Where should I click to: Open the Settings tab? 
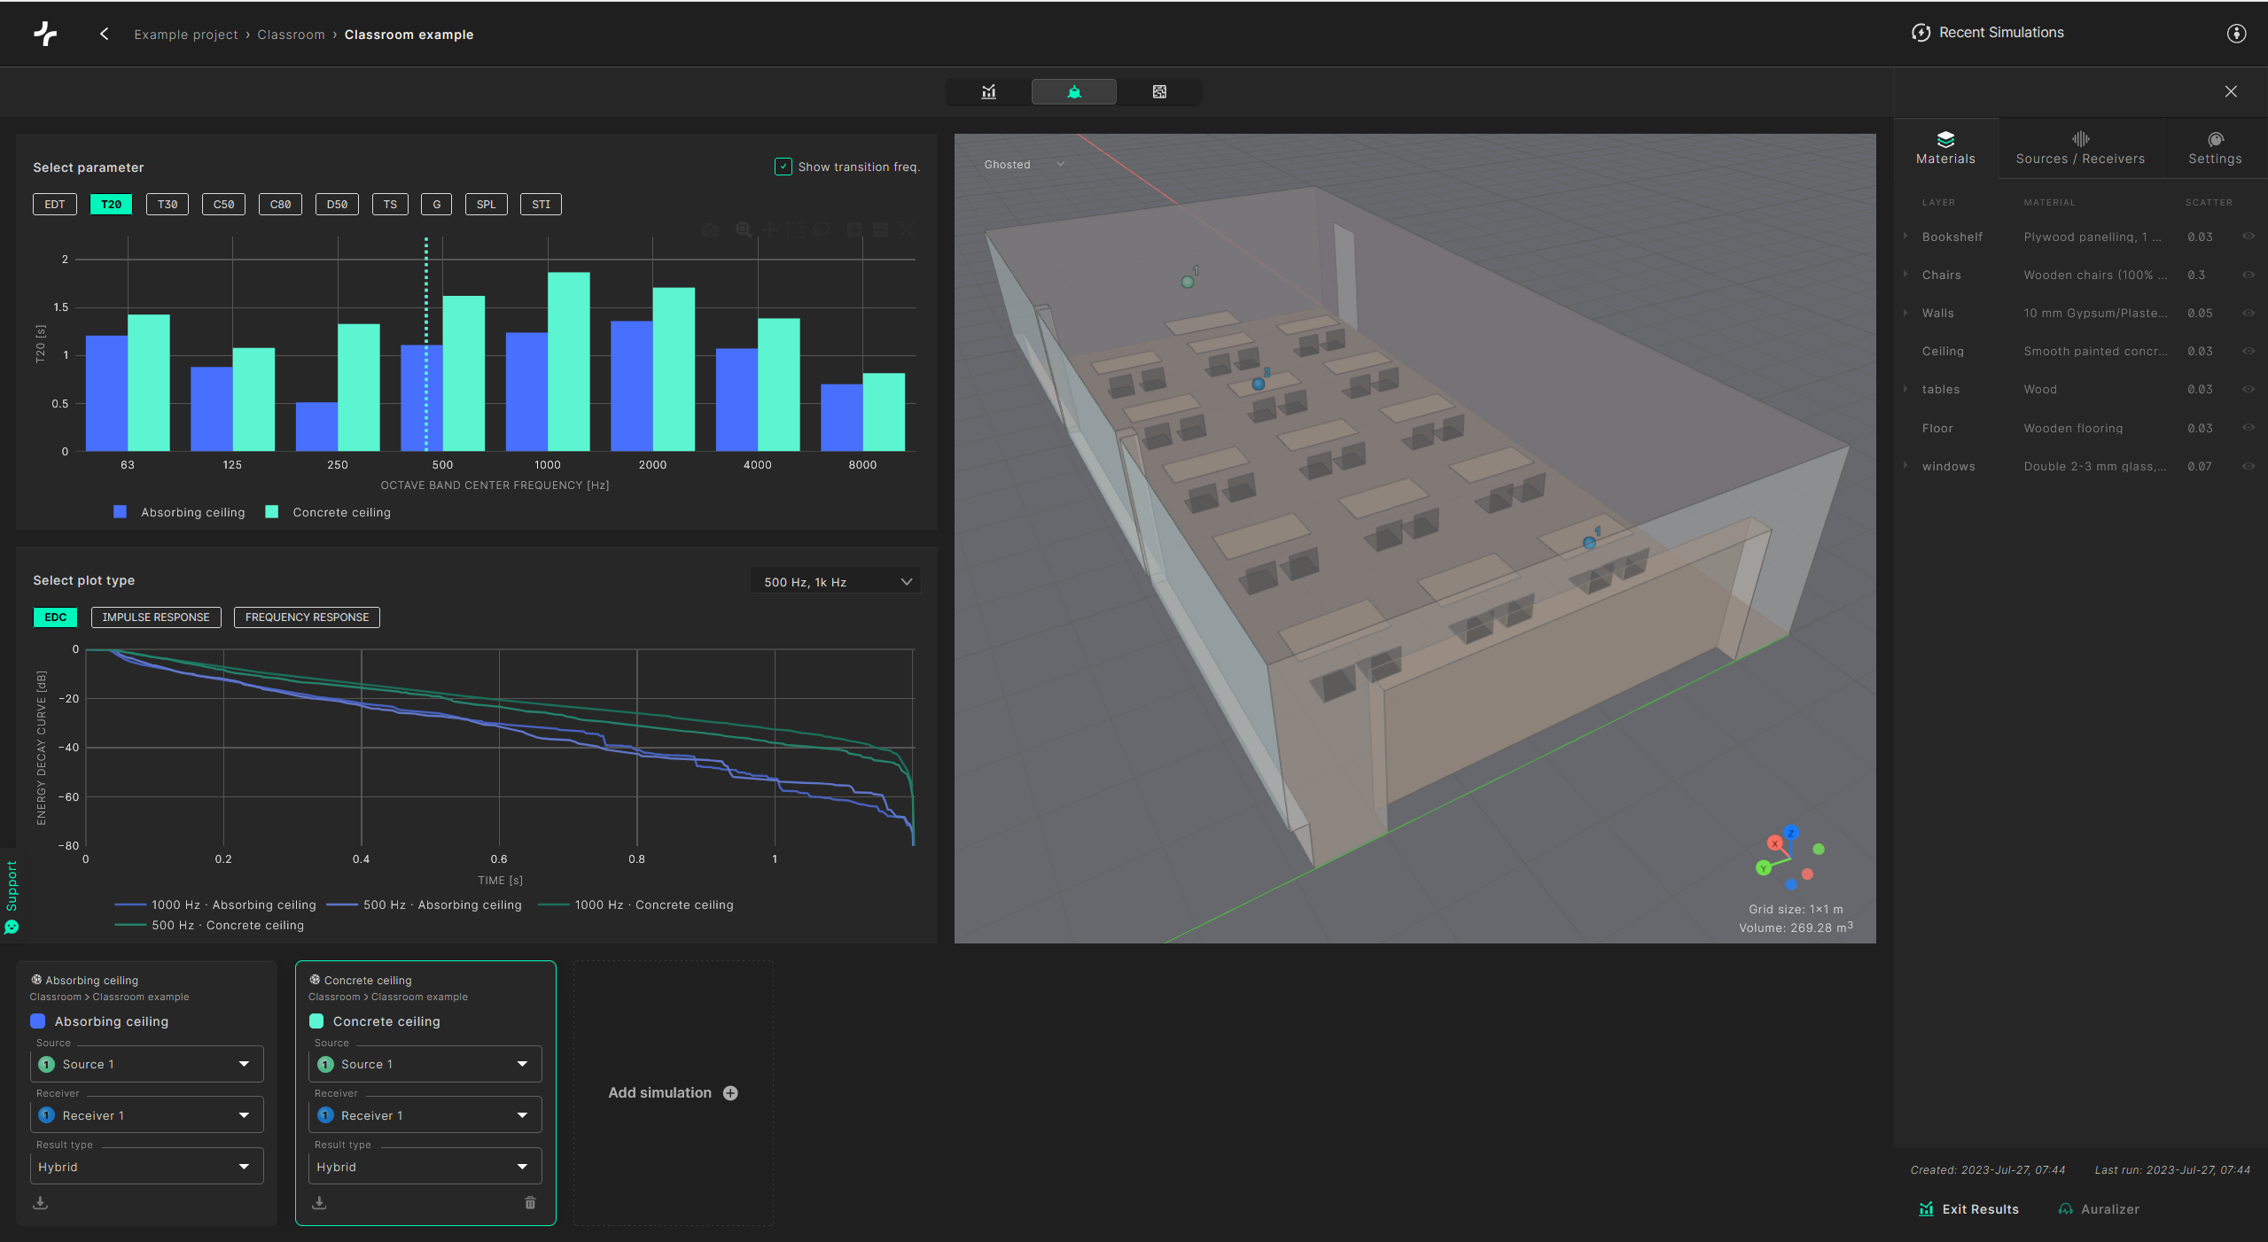pyautogui.click(x=2215, y=148)
